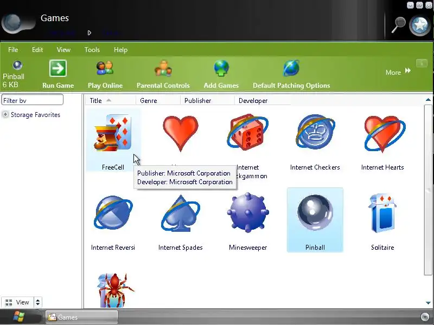Click the Internet Hearts label
Image resolution: width=434 pixels, height=325 pixels.
click(x=382, y=167)
